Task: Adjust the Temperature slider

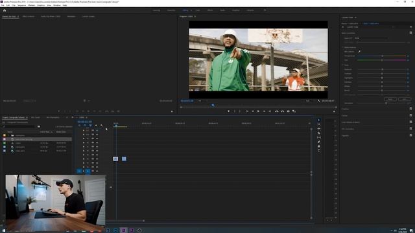Action: tap(381, 56)
